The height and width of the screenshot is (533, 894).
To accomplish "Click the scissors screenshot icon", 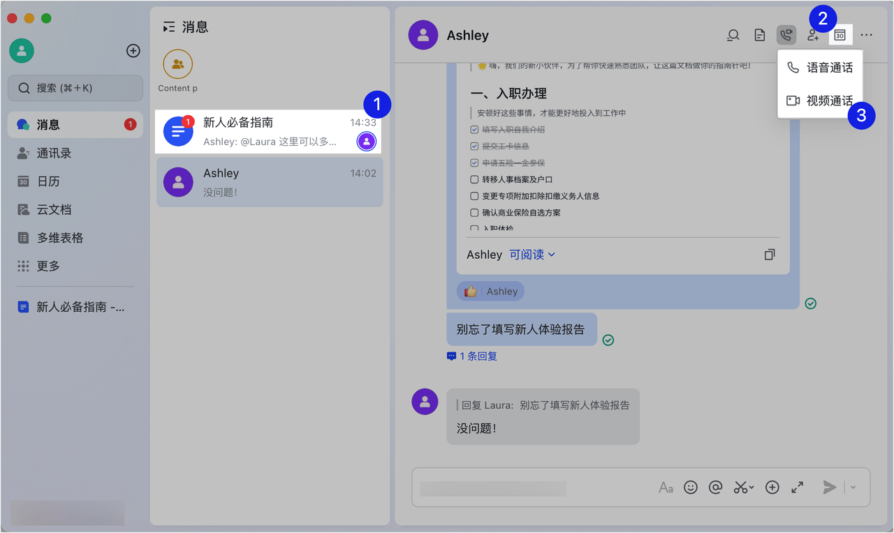I will coord(740,488).
